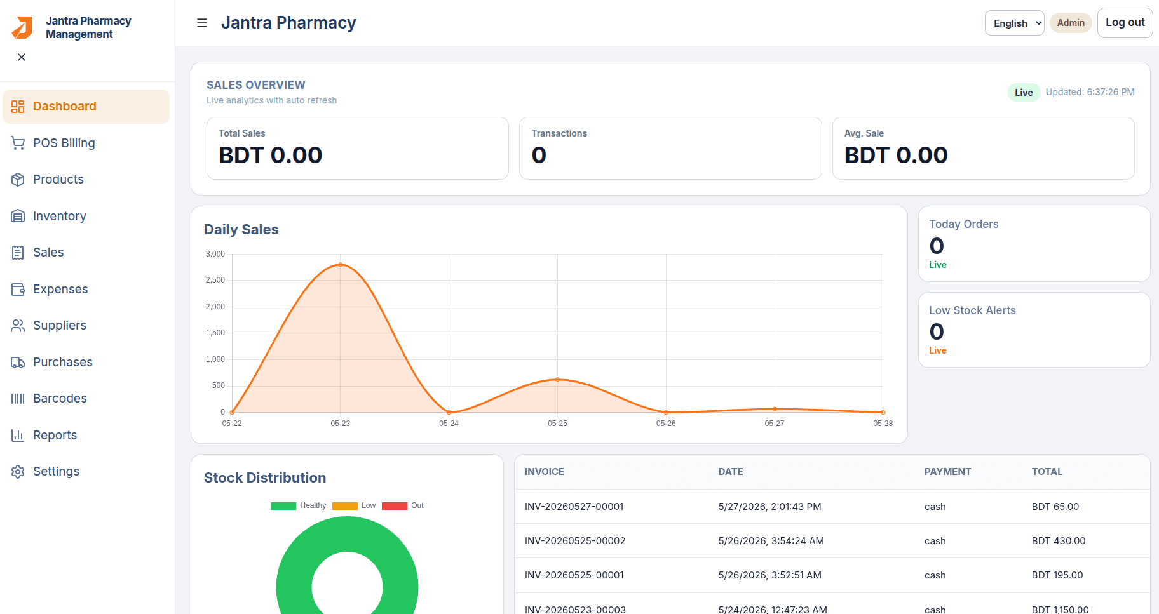
Task: Open the English language dropdown
Action: [x=1014, y=23]
